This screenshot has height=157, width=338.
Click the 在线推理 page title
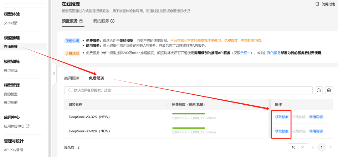(71, 4)
